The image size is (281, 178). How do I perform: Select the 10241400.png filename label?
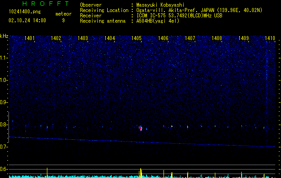click(25, 12)
